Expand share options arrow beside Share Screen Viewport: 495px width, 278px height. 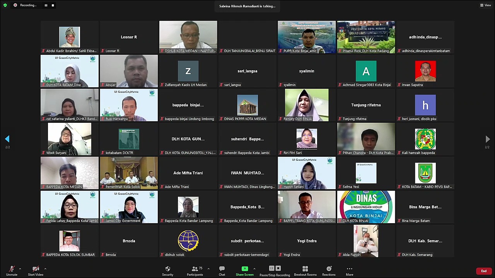(254, 269)
